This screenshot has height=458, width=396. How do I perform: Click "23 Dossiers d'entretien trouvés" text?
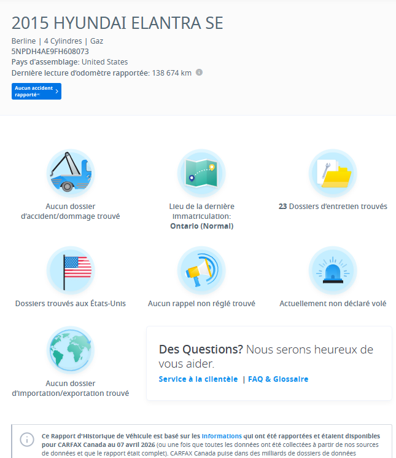tap(333, 206)
